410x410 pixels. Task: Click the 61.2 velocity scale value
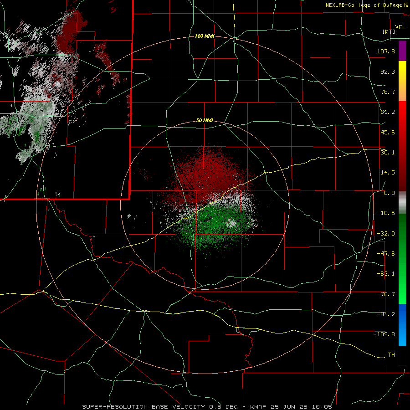click(388, 112)
